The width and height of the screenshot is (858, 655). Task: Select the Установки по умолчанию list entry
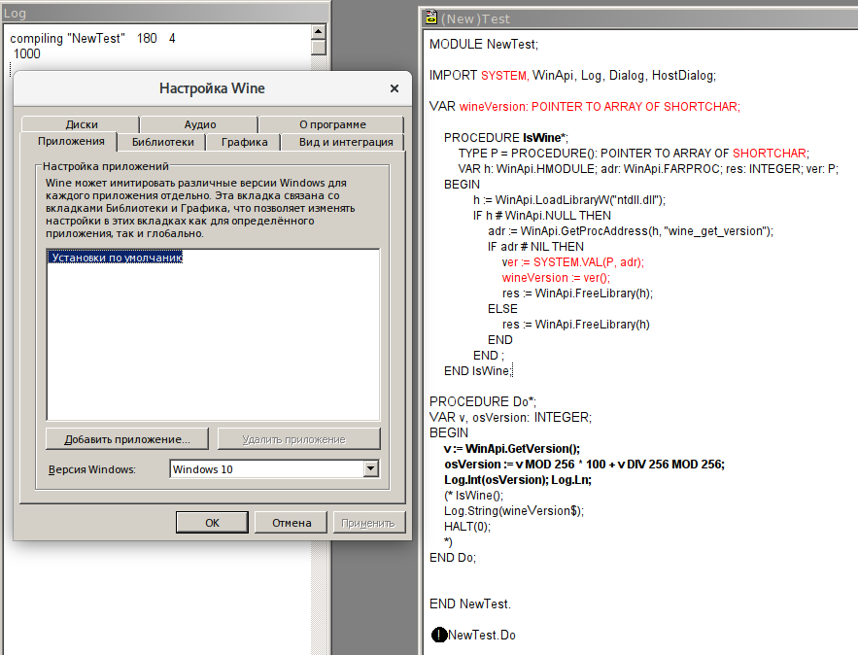pyautogui.click(x=117, y=258)
